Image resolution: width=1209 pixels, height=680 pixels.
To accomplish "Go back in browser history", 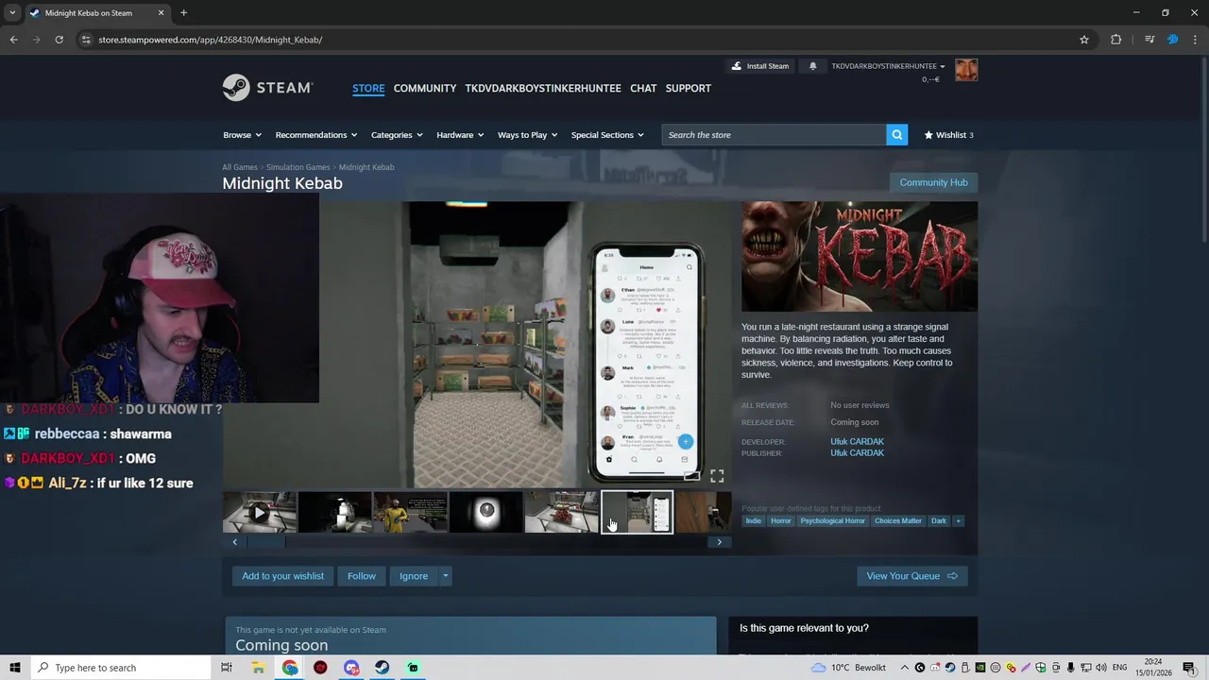I will 13,40.
